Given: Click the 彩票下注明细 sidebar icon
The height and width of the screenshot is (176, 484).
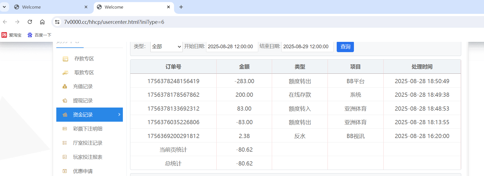Looking at the screenshot, I should coord(65,129).
